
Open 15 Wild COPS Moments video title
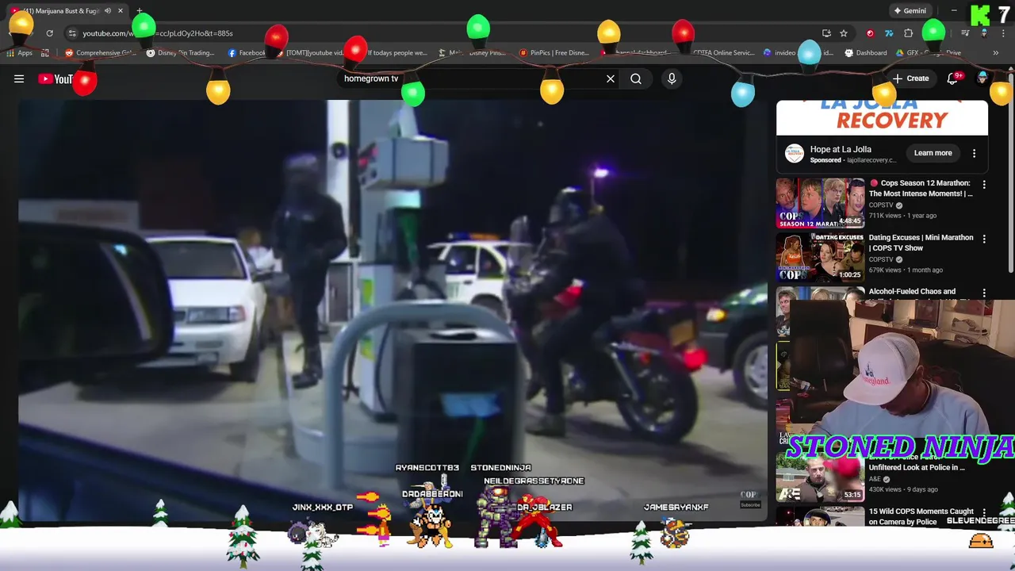921,516
